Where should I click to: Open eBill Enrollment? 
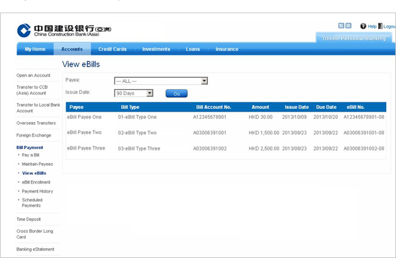coord(36,182)
